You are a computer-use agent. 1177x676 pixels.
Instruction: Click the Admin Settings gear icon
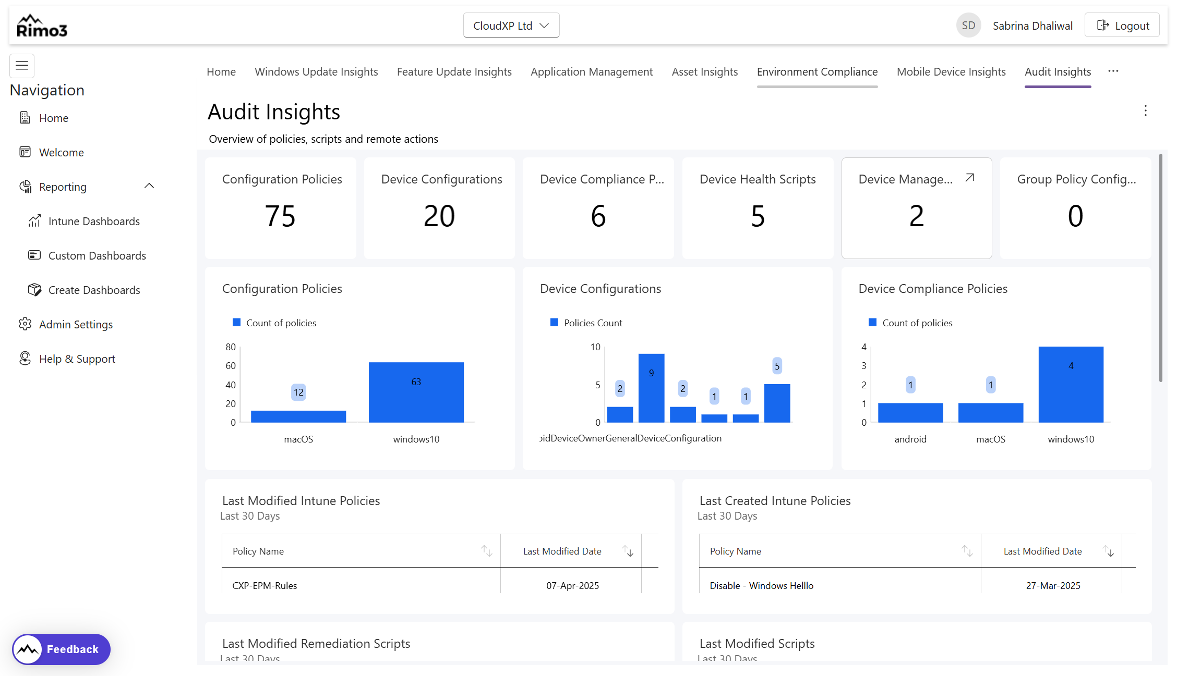(x=25, y=324)
